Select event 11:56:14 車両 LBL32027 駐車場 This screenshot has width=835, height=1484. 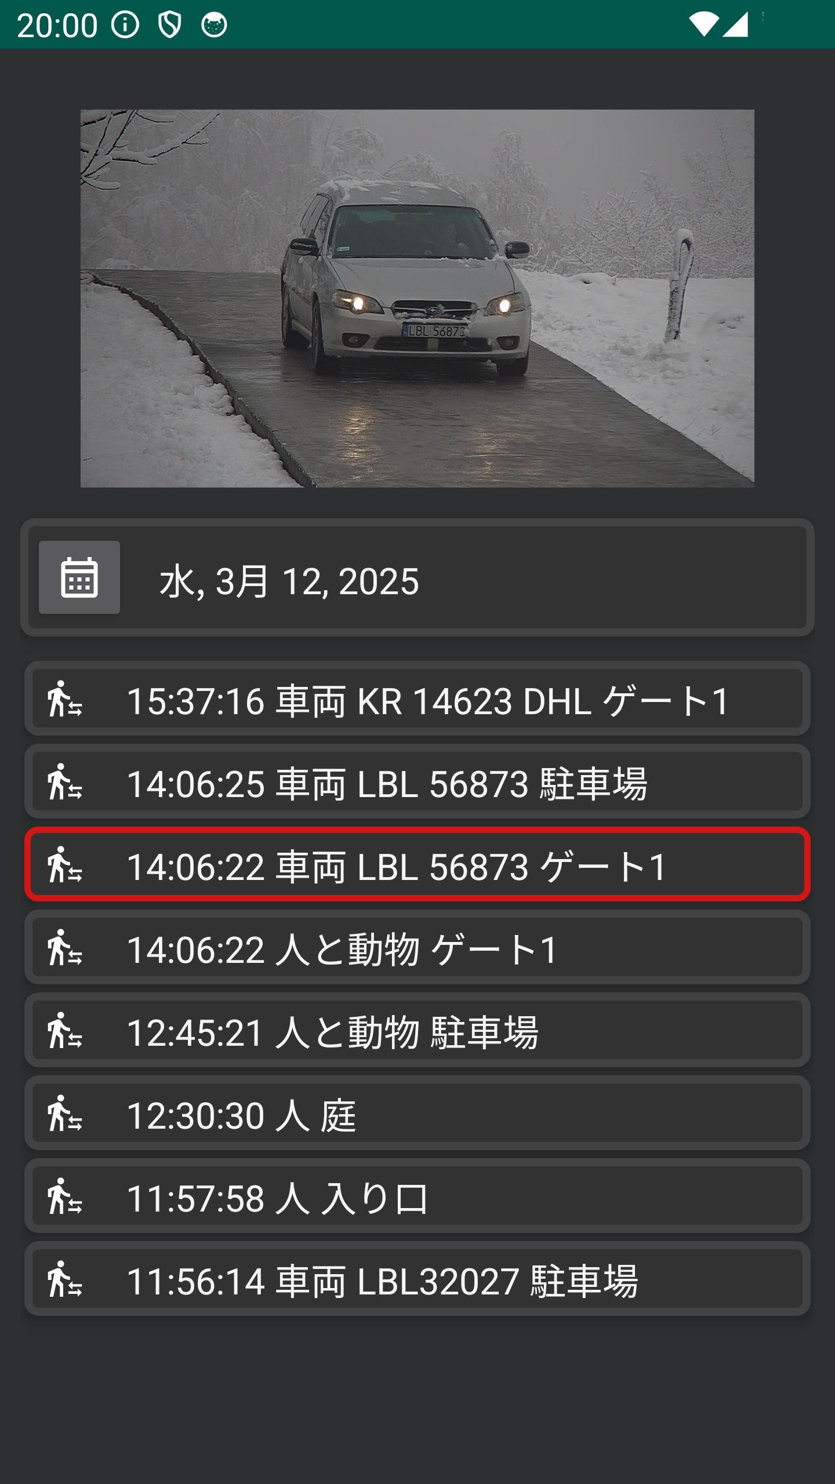click(418, 1279)
